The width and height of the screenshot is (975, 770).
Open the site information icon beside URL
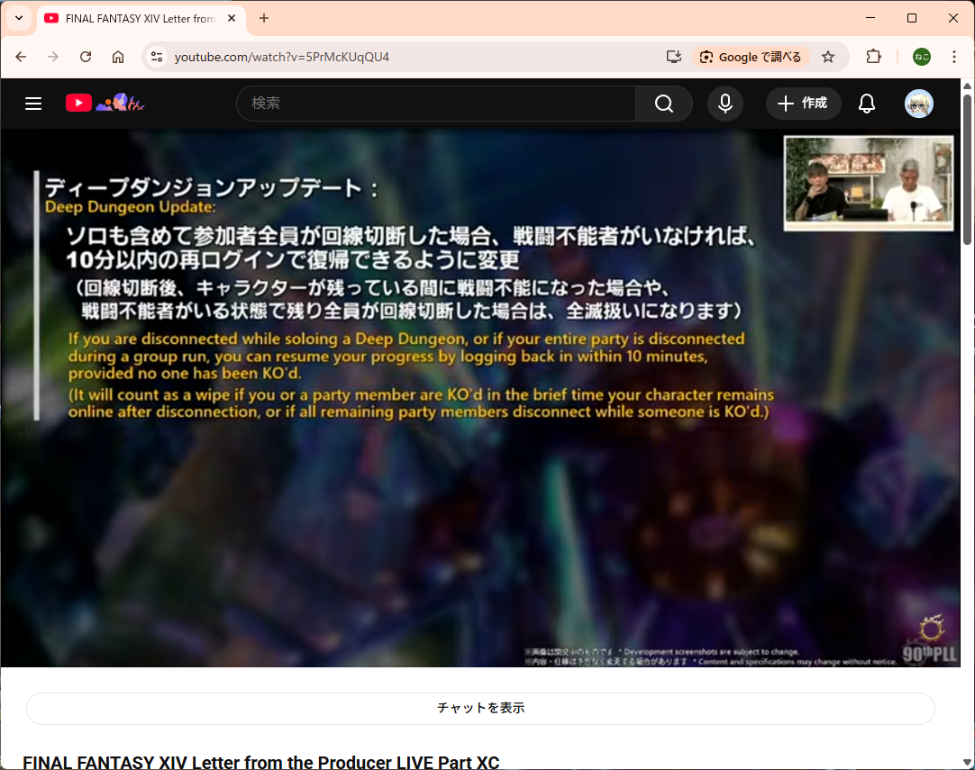[x=157, y=57]
